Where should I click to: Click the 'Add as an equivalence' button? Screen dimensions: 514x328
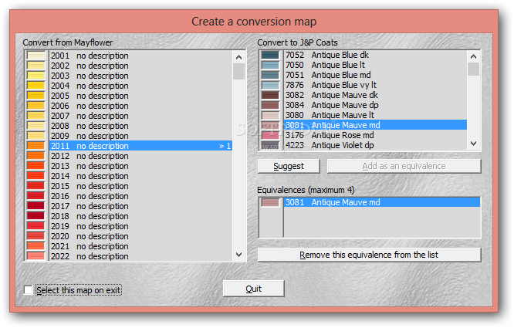[x=404, y=166]
